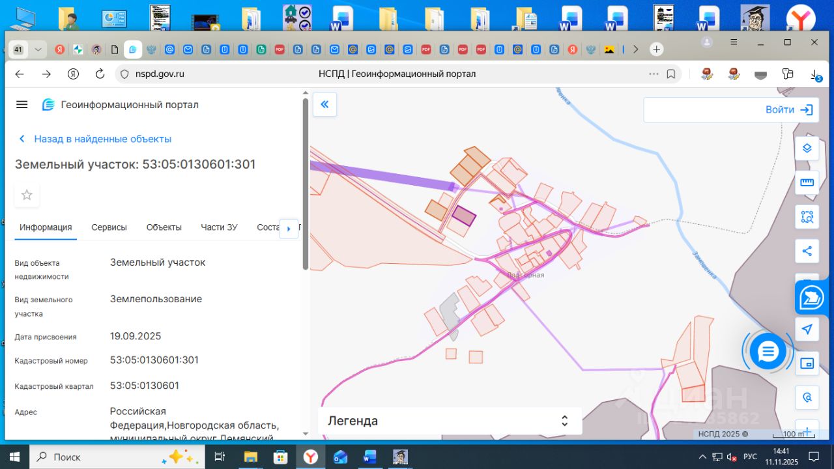Open the browser settings menu
The height and width of the screenshot is (469, 834).
pyautogui.click(x=734, y=42)
